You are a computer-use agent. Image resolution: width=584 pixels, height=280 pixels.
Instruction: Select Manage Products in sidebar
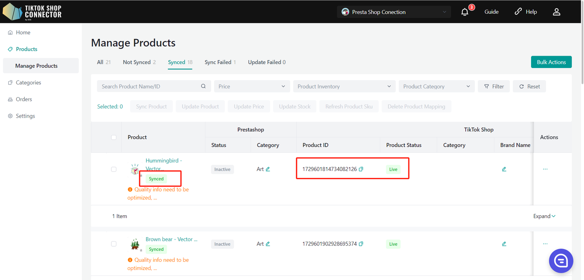click(x=41, y=66)
